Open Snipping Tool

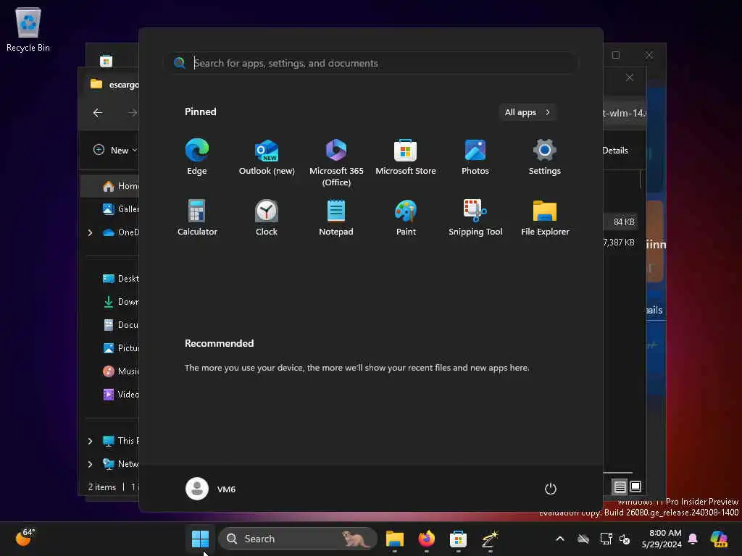(x=475, y=217)
